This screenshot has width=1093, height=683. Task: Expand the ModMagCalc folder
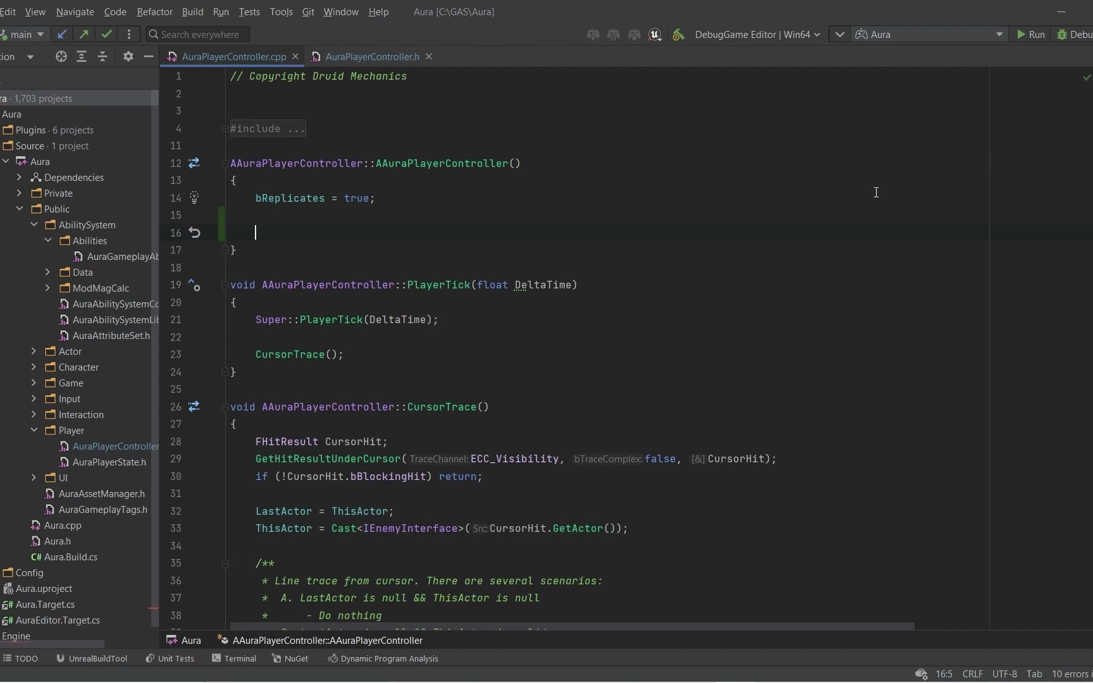[x=48, y=288]
